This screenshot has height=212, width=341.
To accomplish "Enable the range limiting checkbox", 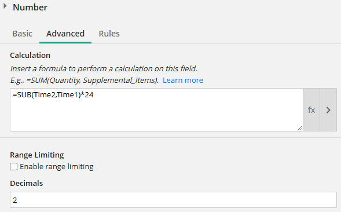I will click(x=13, y=167).
